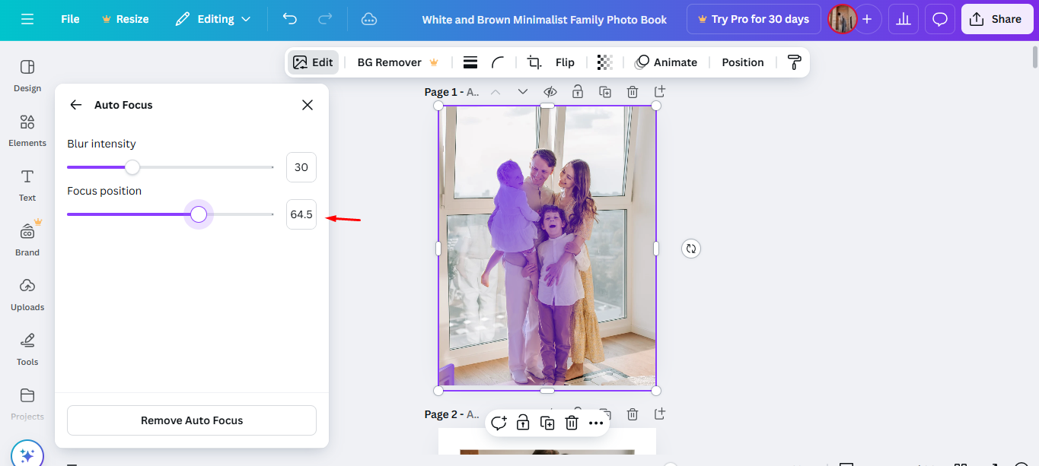Expand Page 2 more options with the ellipsis
1039x466 pixels.
(x=596, y=422)
